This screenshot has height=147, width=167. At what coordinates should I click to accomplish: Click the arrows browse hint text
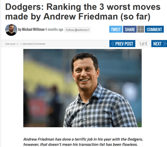click(x=25, y=44)
